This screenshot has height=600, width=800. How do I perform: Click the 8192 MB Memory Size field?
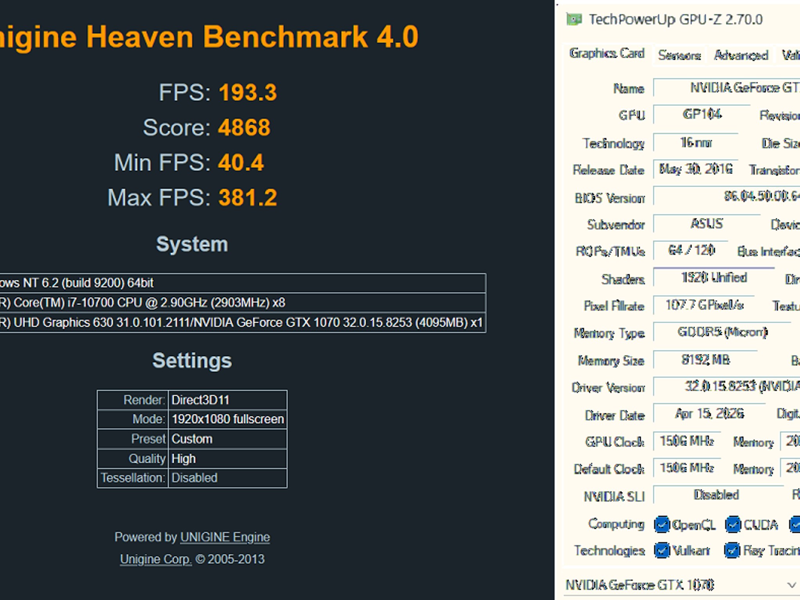(705, 360)
